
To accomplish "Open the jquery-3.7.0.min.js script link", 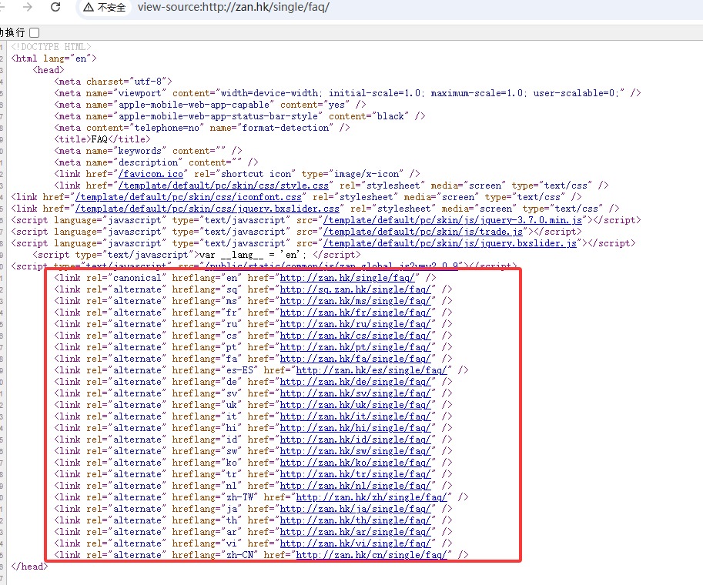I will (453, 221).
